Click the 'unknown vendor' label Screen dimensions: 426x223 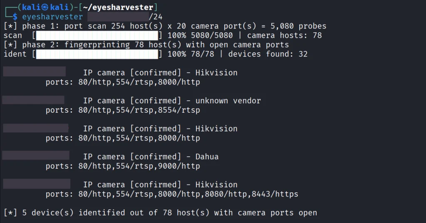pyautogui.click(x=228, y=101)
